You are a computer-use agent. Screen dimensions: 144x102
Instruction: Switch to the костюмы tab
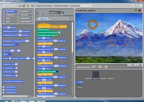(x=55, y=19)
